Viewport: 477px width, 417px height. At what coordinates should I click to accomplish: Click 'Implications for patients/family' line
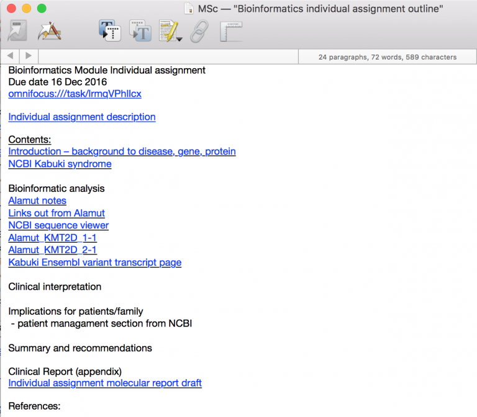coord(75,312)
